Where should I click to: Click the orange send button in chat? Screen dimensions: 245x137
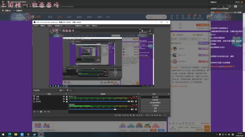click(x=207, y=128)
